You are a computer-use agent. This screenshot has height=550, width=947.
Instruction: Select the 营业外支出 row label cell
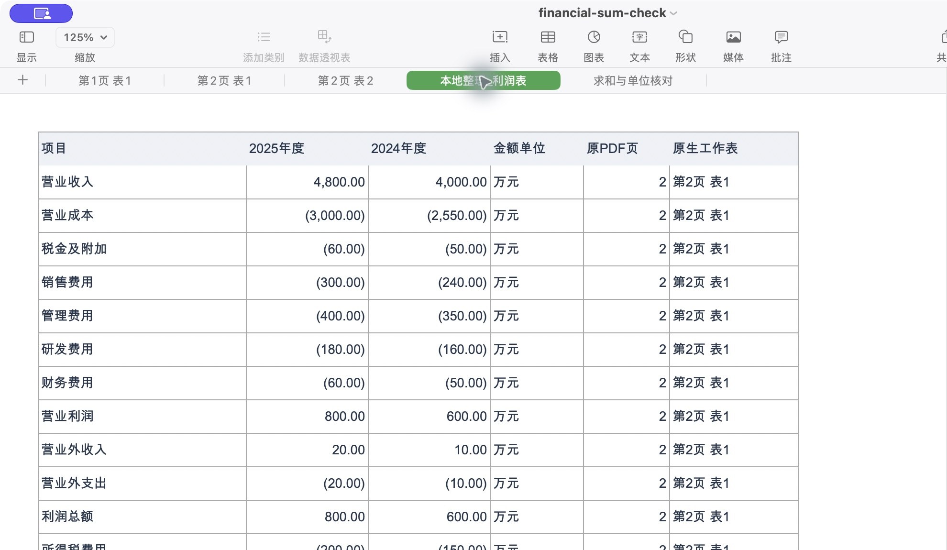(x=142, y=484)
